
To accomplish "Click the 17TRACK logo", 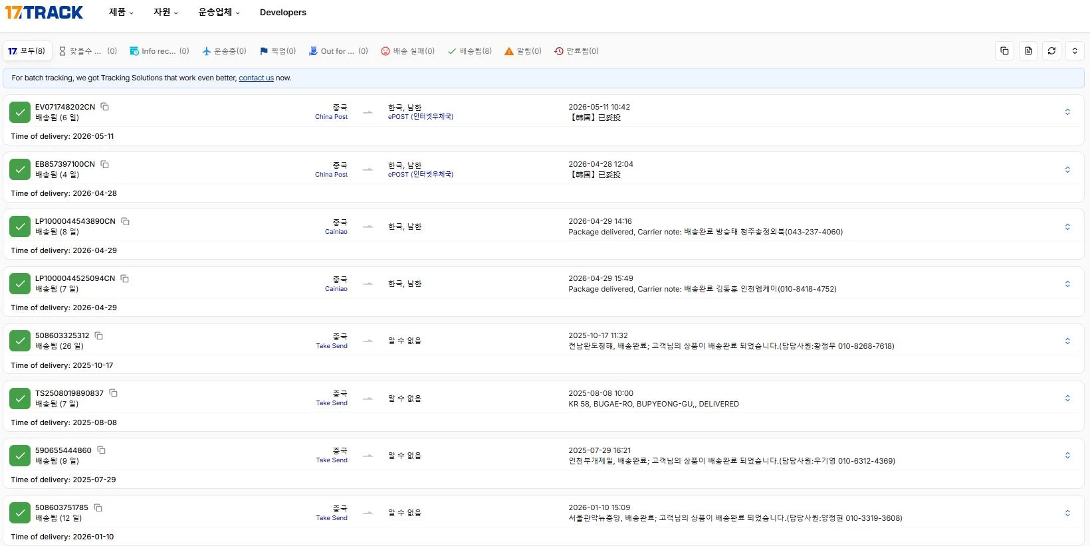I will [44, 12].
